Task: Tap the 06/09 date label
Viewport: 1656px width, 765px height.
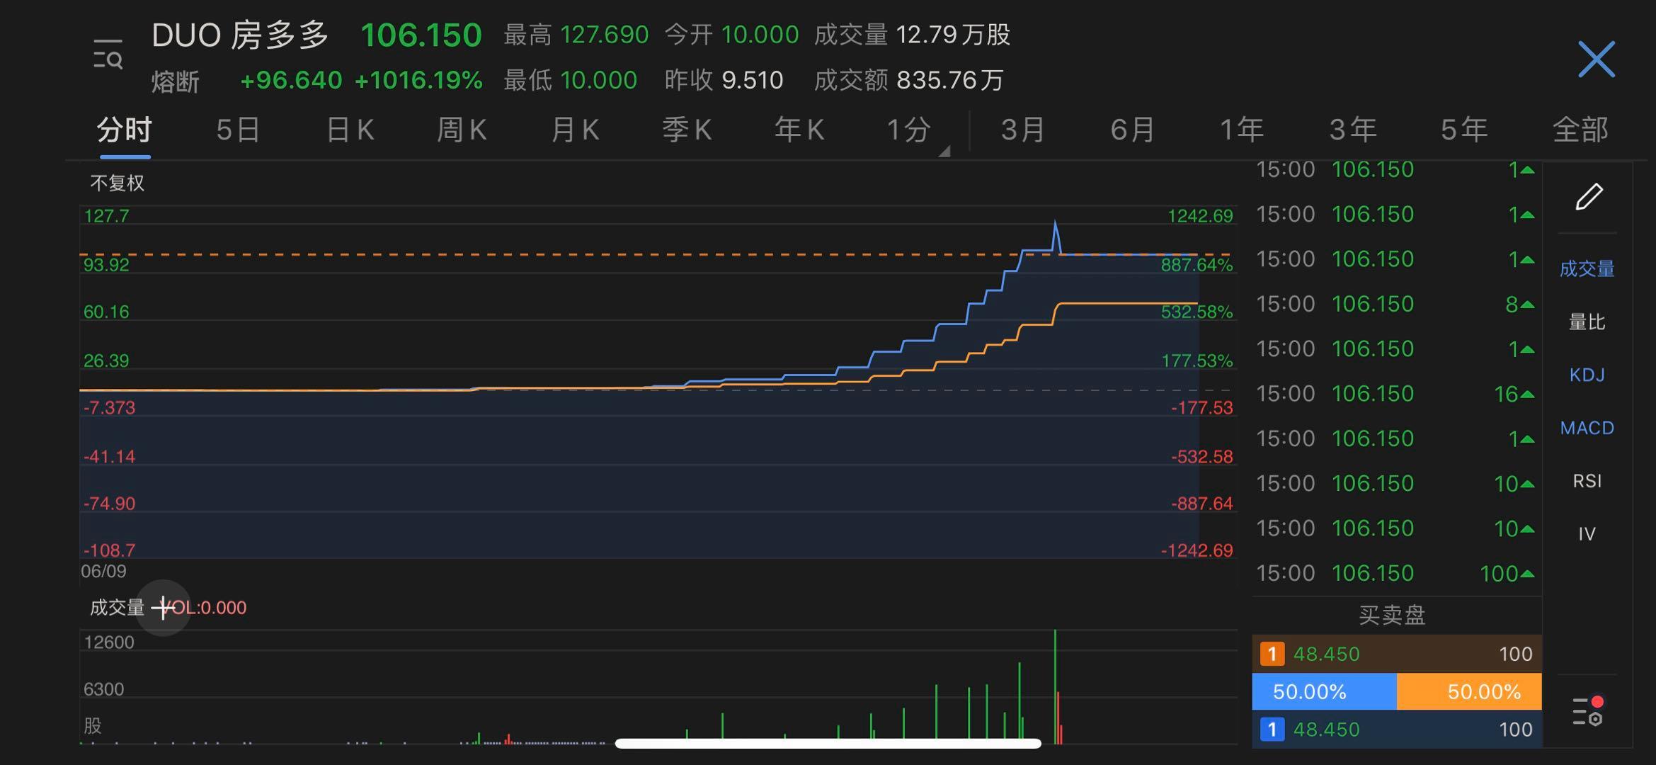Action: pyautogui.click(x=103, y=571)
